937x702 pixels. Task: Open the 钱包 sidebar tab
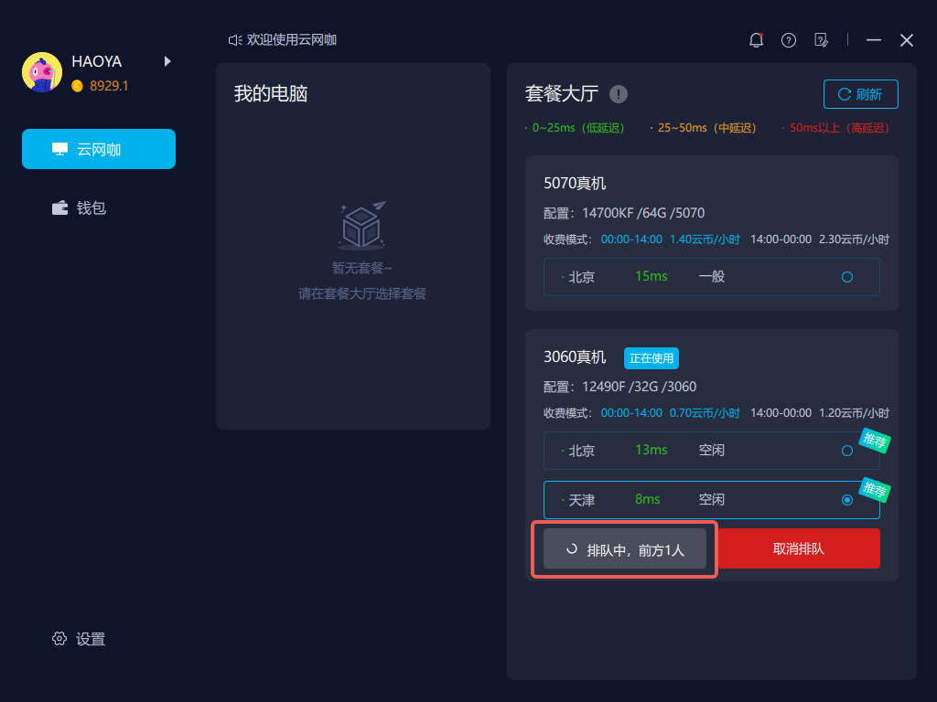[79, 207]
